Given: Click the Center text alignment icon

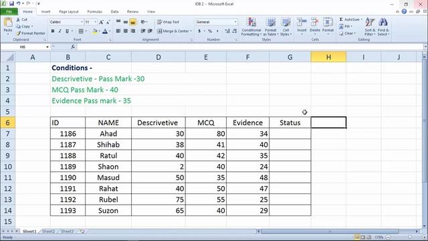Looking at the screenshot, I should point(126,31).
